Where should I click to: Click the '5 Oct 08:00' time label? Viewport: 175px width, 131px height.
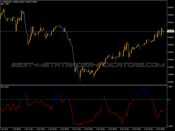(112, 129)
